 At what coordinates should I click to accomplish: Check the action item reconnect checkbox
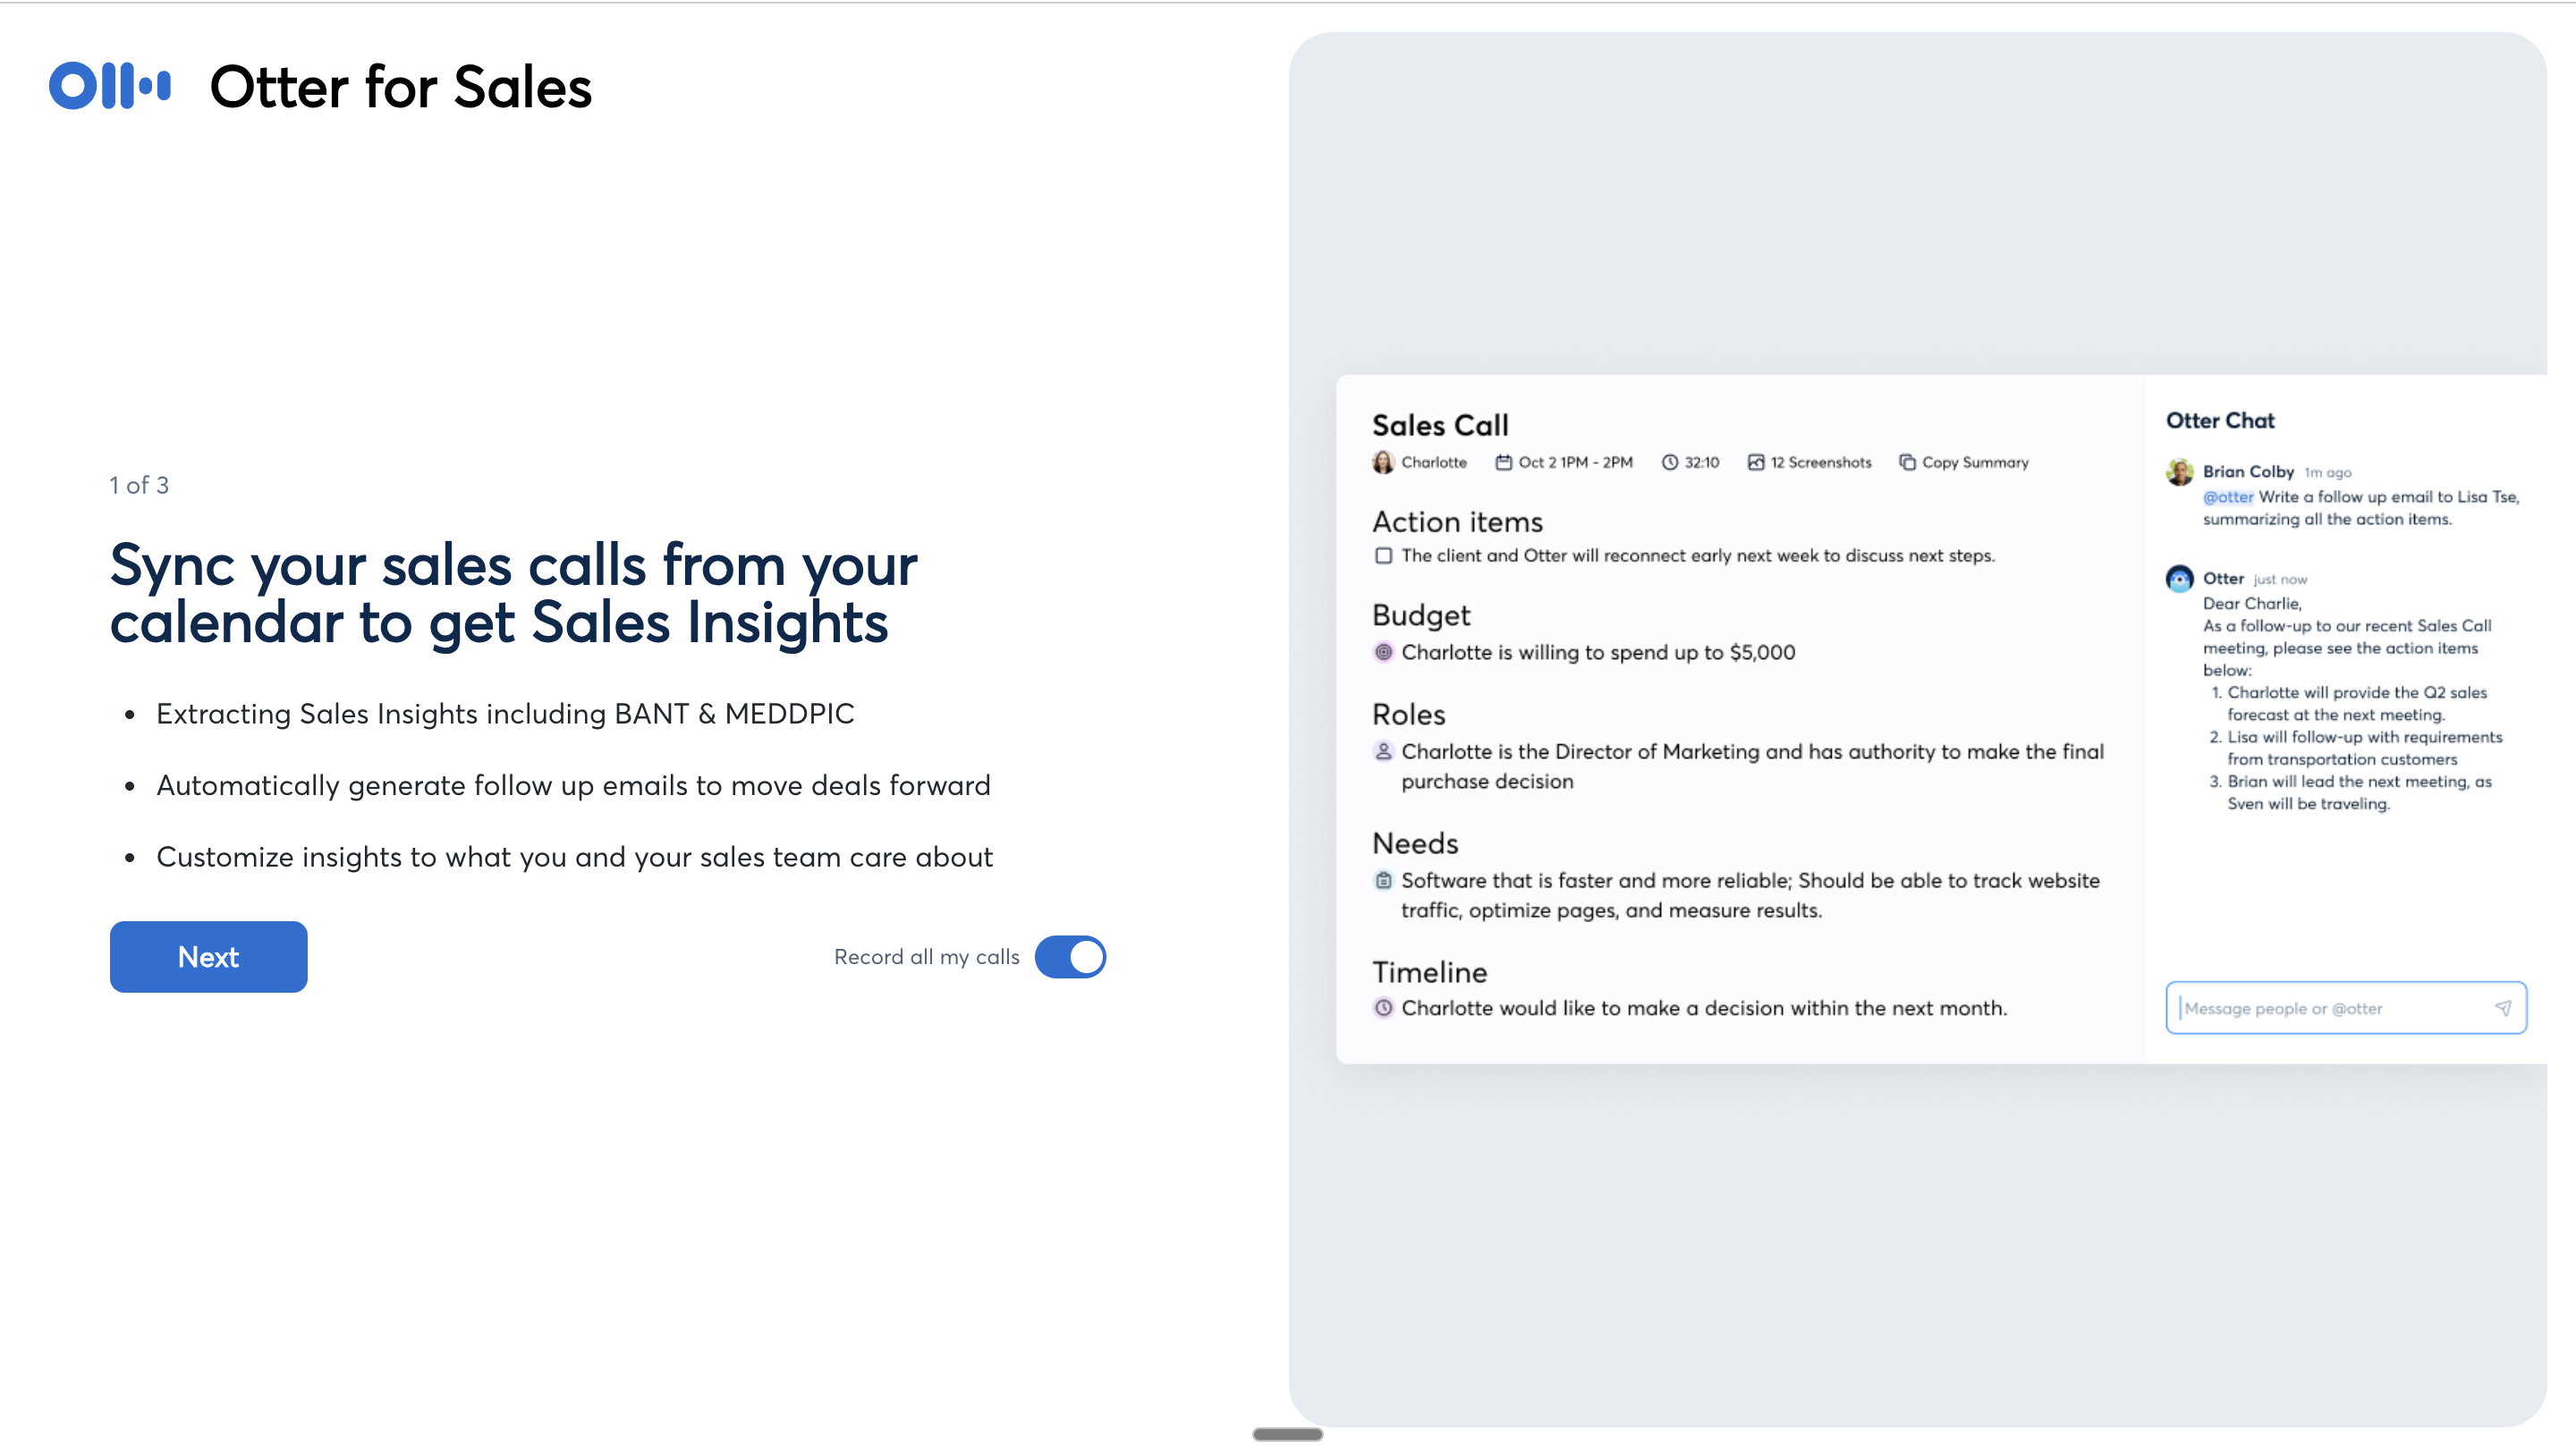1383,555
